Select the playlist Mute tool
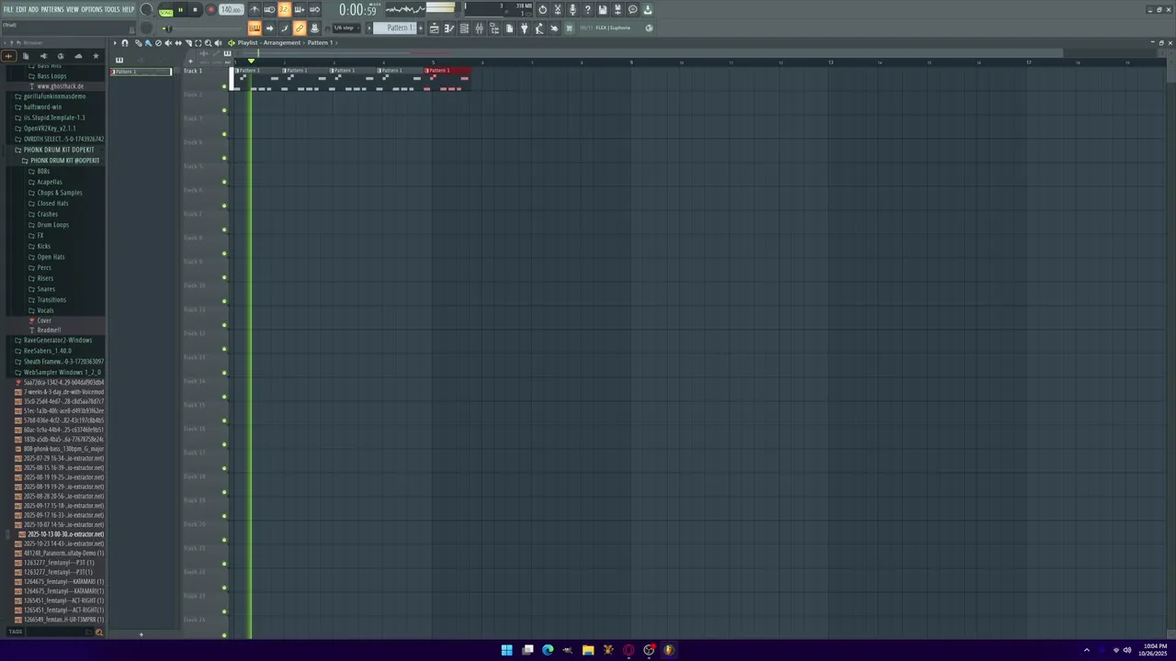The image size is (1176, 661). tap(169, 42)
